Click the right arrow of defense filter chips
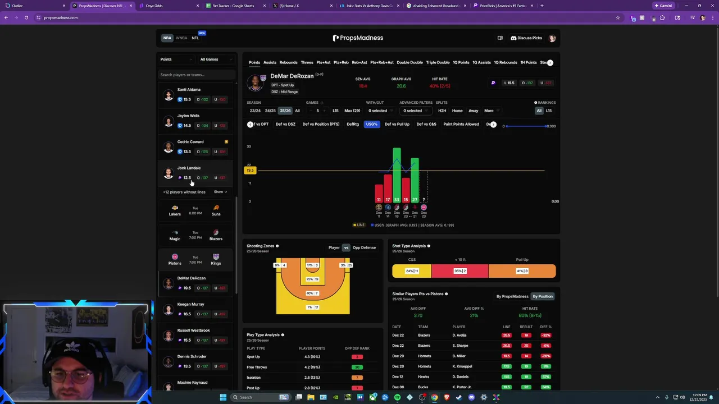 click(x=493, y=124)
